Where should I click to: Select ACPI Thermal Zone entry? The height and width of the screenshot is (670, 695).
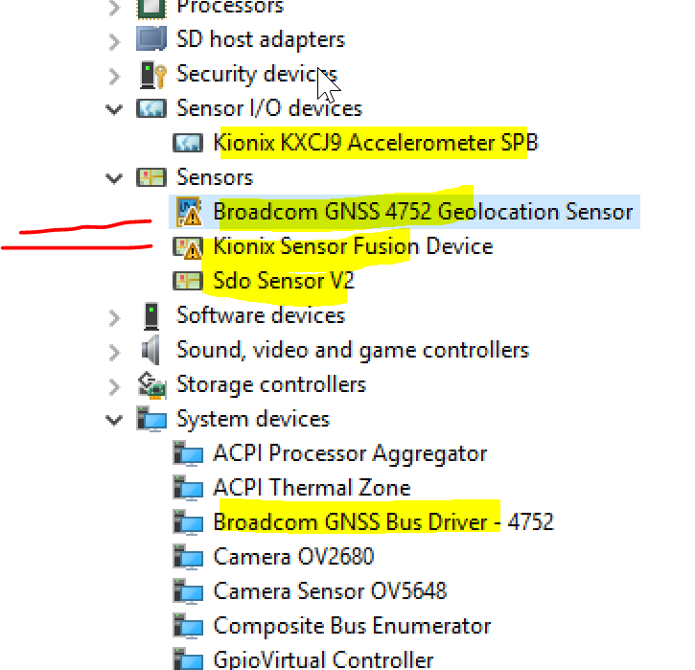[x=311, y=488]
